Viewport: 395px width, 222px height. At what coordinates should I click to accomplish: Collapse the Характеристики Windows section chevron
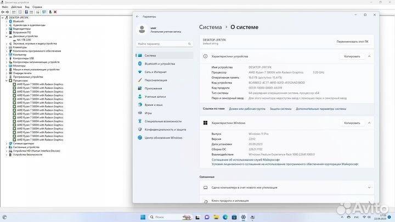369,123
